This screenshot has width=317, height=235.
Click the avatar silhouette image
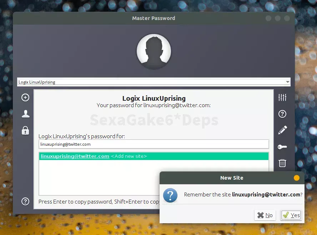click(x=154, y=51)
